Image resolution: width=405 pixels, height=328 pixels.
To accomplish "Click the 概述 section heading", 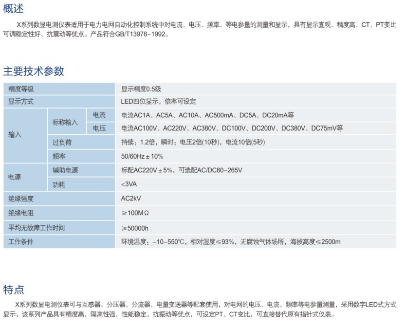I will [x=13, y=8].
